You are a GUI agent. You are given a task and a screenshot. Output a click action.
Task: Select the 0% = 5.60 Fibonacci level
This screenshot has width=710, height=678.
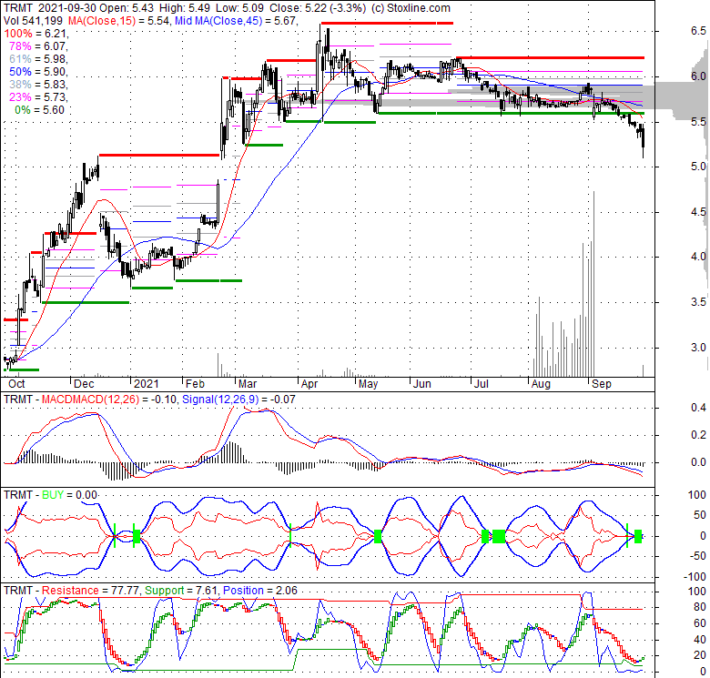pyautogui.click(x=40, y=110)
